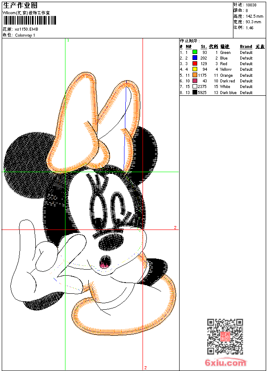The height and width of the screenshot is (371, 267).
Task: Click the file name 'xs1150.EMB'
Action: click(26, 29)
